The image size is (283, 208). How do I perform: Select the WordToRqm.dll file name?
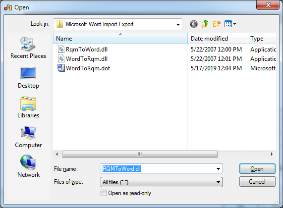point(87,59)
